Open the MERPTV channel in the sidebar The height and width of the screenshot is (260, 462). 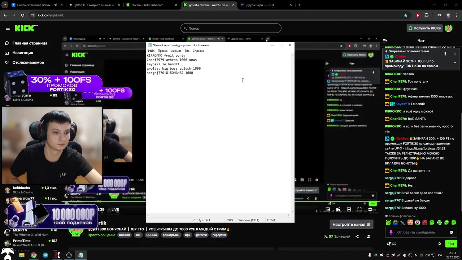(31, 232)
